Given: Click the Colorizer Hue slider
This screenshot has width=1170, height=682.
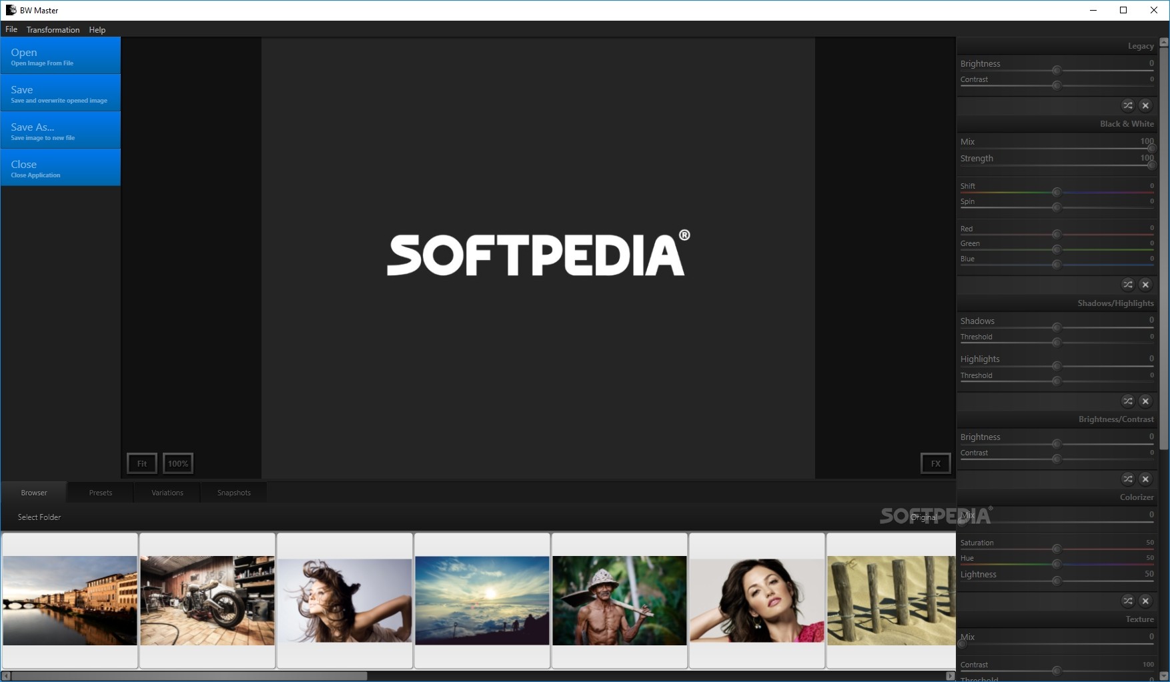Looking at the screenshot, I should pos(1057,564).
